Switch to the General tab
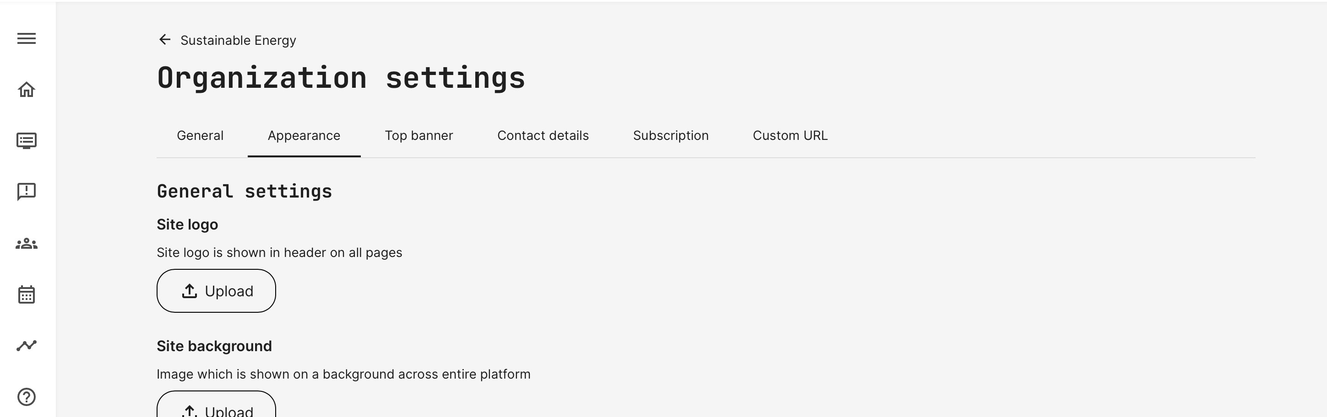The image size is (1327, 417). [x=200, y=136]
